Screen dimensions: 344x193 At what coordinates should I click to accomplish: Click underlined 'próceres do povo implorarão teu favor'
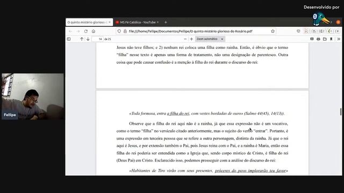tap(250, 170)
